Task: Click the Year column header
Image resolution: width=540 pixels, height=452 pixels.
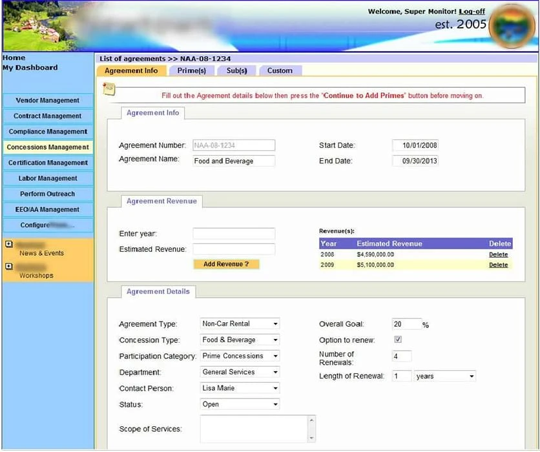Action: pyautogui.click(x=328, y=243)
